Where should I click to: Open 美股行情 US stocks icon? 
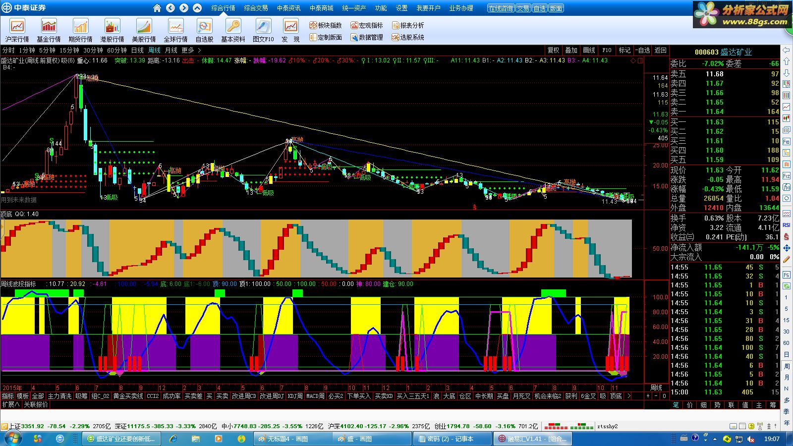[x=144, y=30]
